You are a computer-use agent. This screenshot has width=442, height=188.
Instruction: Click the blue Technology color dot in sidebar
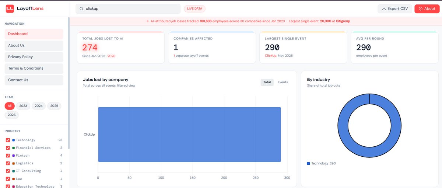click(13, 140)
